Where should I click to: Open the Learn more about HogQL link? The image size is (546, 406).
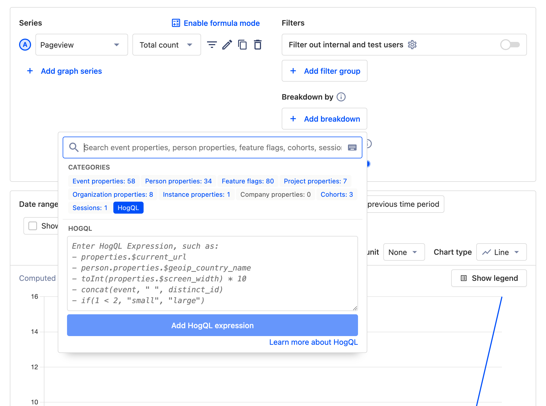point(313,342)
